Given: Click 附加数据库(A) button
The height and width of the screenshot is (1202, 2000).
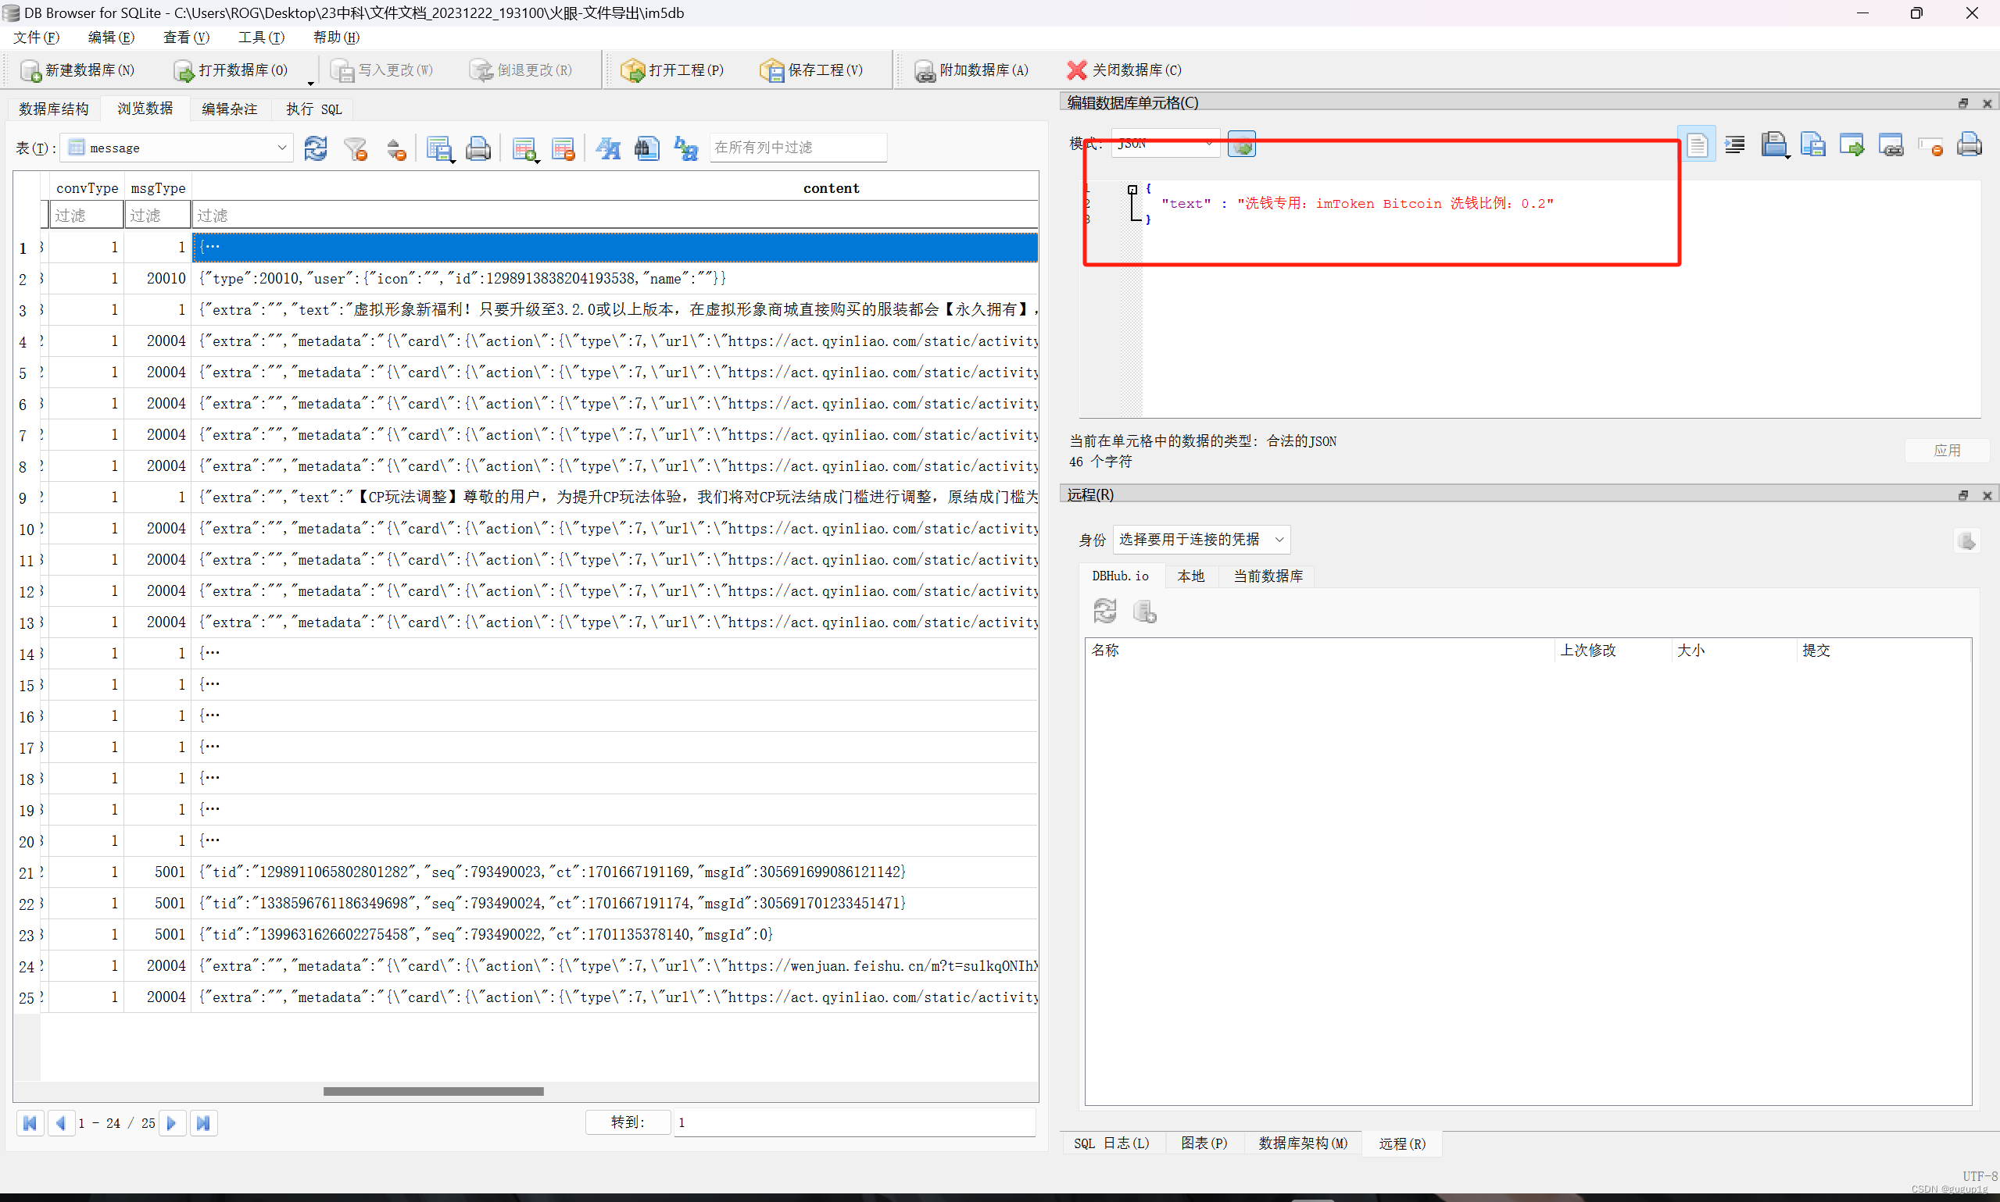Looking at the screenshot, I should (971, 70).
